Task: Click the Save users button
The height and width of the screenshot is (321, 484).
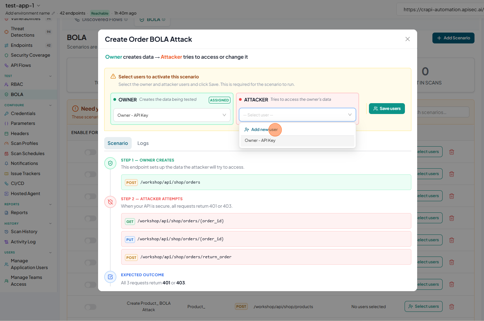Action: click(387, 109)
